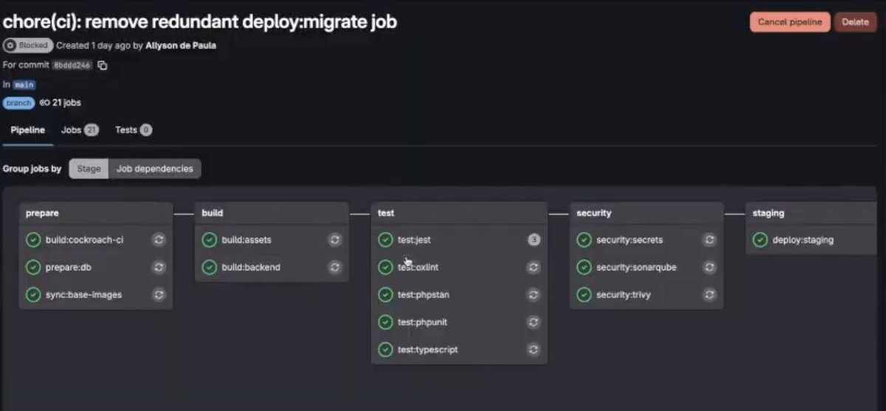886x411 pixels.
Task: Click passed status icon of deploy:staging
Action: click(760, 240)
